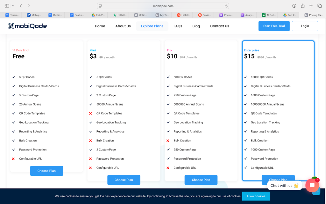Choose the Pro plan
The width and height of the screenshot is (326, 204).
coord(201,180)
